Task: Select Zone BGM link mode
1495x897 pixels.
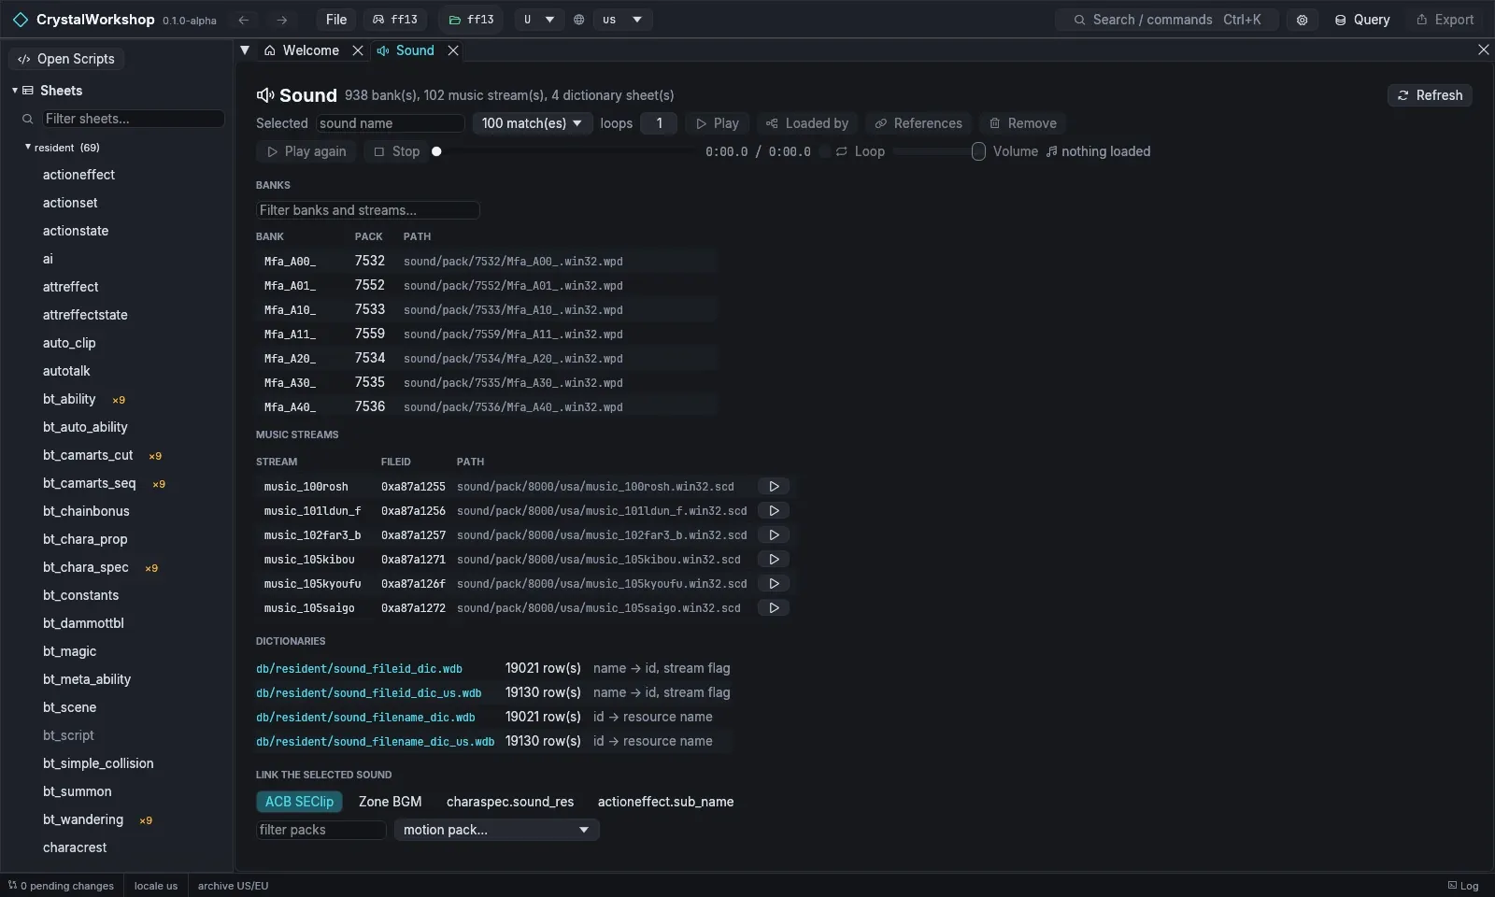Action: 390,802
